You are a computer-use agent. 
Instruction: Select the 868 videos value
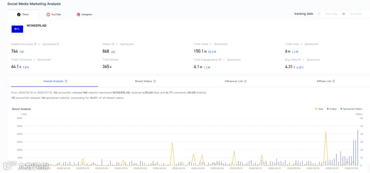[x=106, y=51]
